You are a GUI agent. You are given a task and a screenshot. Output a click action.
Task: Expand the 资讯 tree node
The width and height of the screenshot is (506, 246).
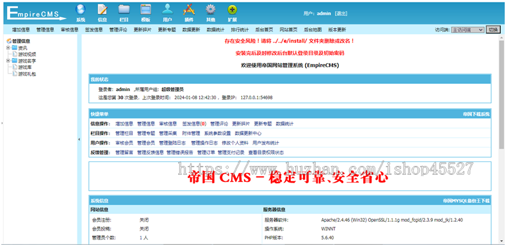(x=8, y=48)
